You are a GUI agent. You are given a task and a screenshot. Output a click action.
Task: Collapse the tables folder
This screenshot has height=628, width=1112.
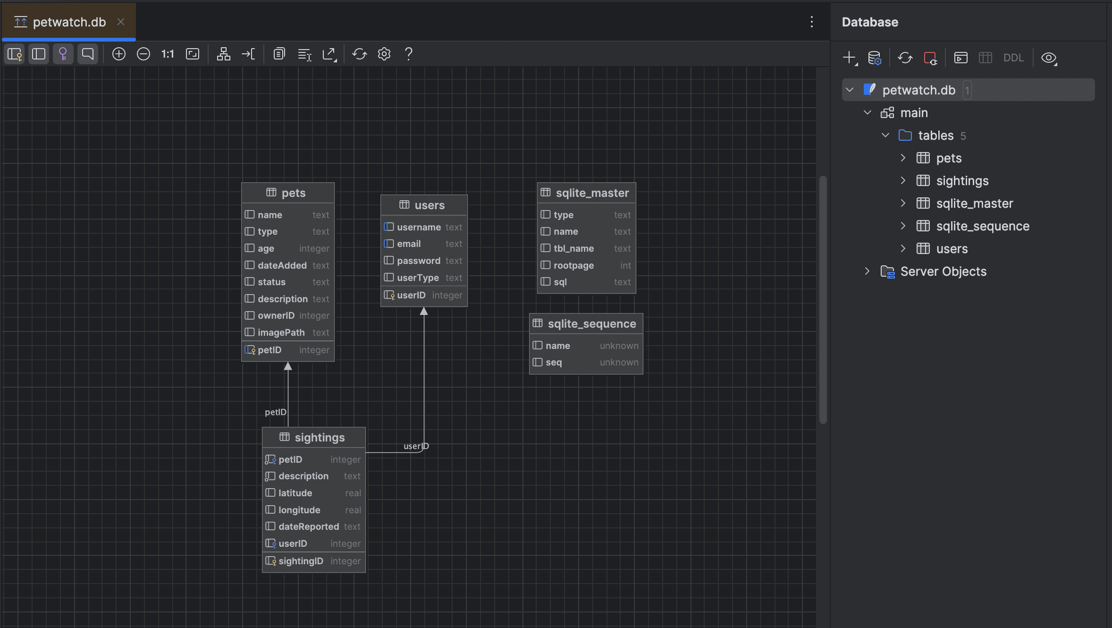click(885, 135)
